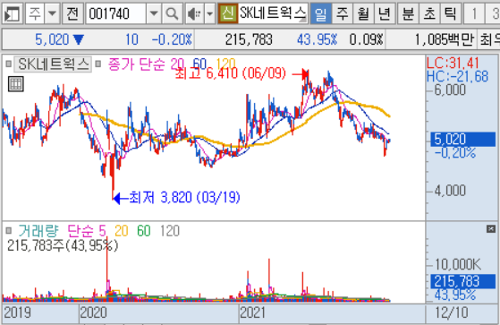
Task: Click the 거래량 volume legend label
Action: point(38,231)
